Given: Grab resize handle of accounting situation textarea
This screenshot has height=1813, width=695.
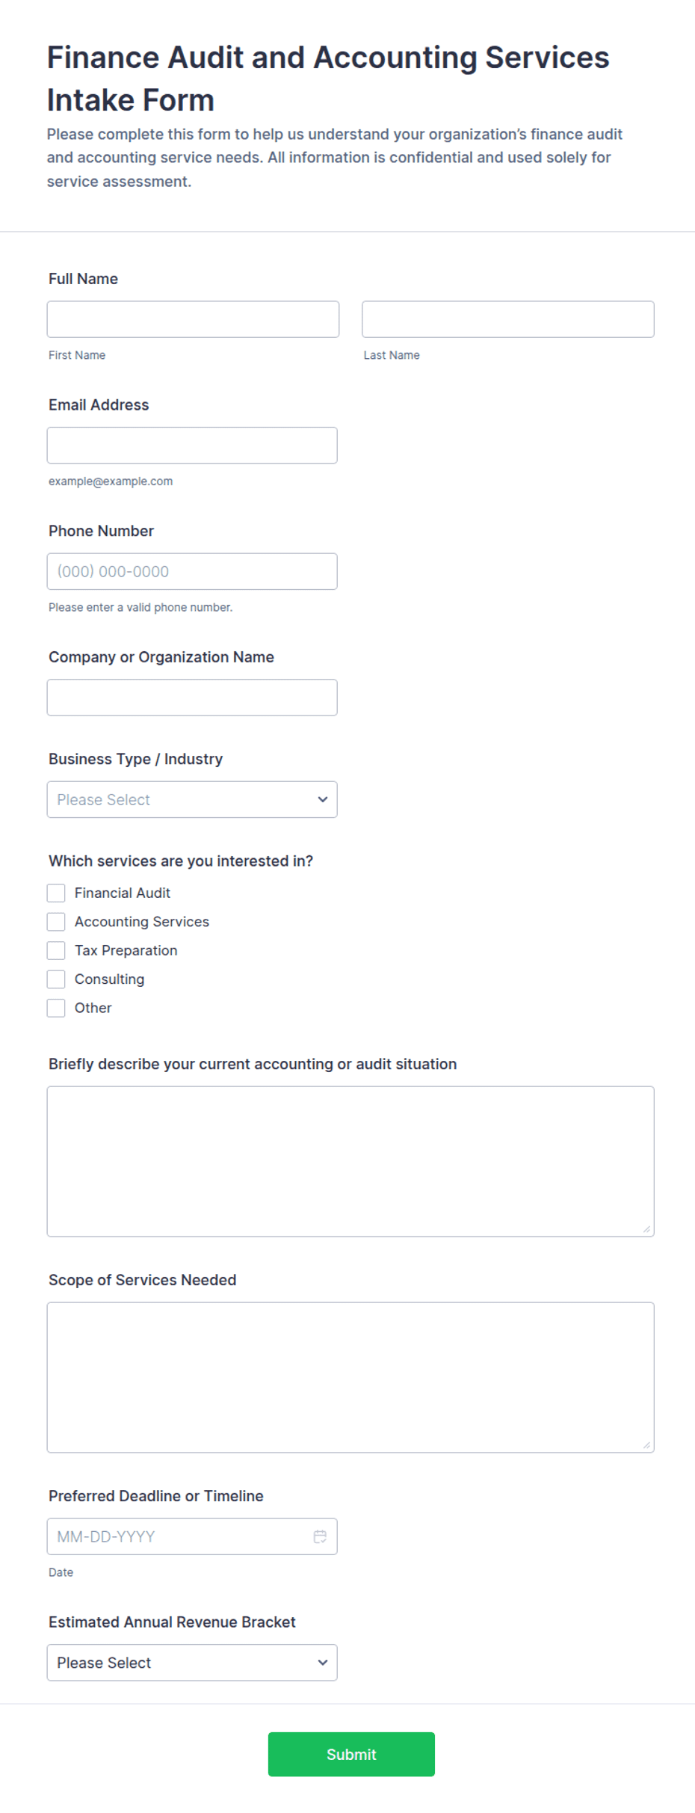Looking at the screenshot, I should coord(646,1229).
